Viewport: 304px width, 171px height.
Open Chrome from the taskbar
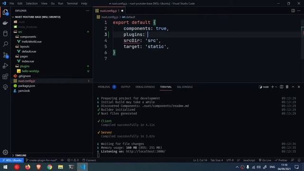[49, 167]
